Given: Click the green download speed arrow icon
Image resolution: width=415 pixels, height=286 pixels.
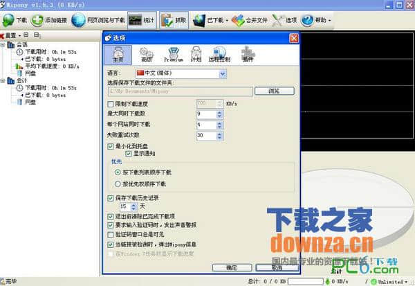Looking at the screenshot, I should (328, 281).
